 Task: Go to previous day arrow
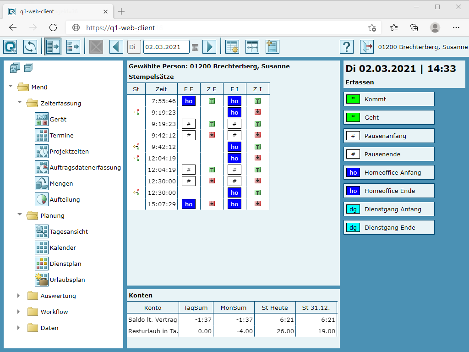116,47
